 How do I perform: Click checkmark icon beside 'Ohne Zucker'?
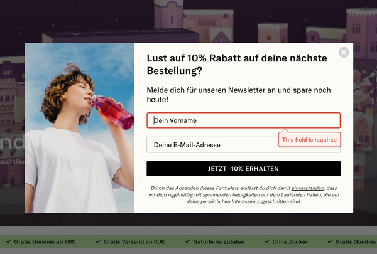pos(267,241)
